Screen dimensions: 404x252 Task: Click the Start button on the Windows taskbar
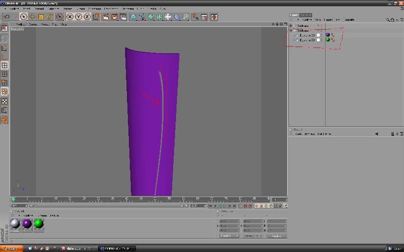click(12, 249)
